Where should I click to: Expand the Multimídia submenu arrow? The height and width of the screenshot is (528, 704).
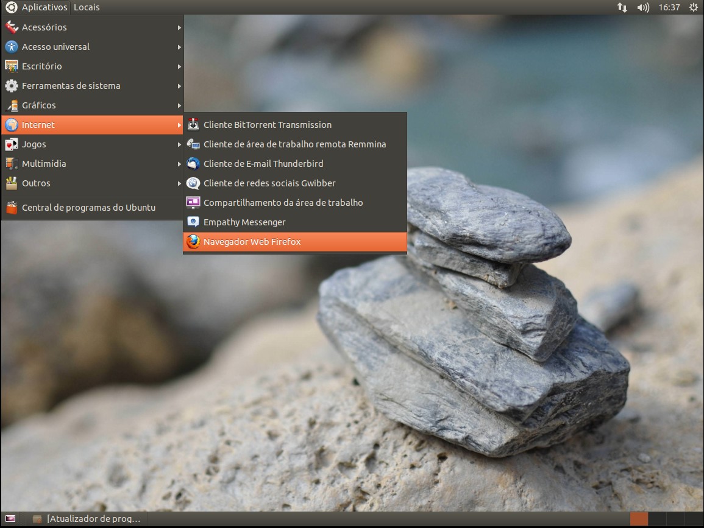[x=179, y=164]
